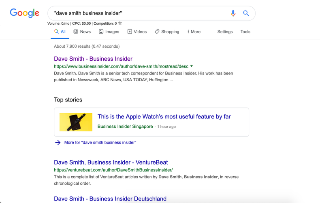Open the Apple Watch top story headline
This screenshot has height=203, width=320.
164,116
